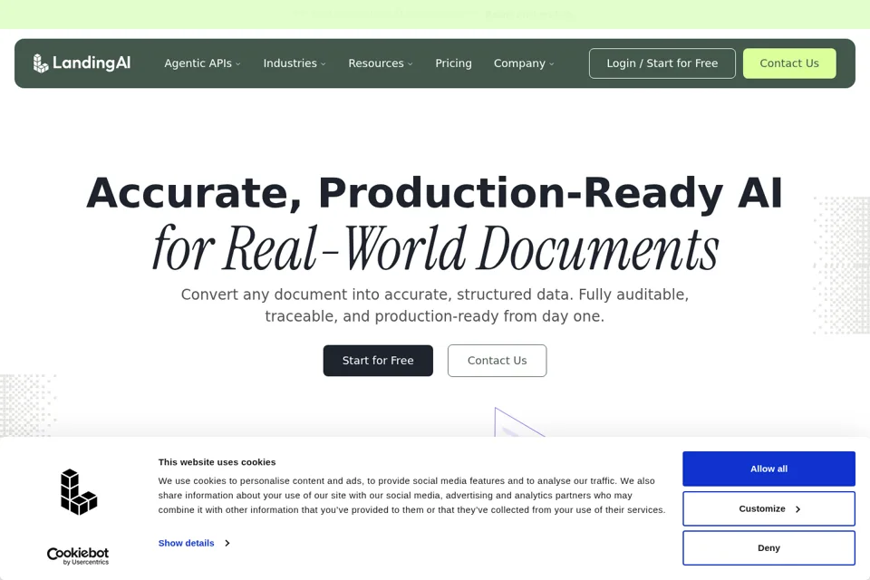Open the Company dropdown menu
Image resolution: width=870 pixels, height=580 pixels.
pyautogui.click(x=524, y=63)
